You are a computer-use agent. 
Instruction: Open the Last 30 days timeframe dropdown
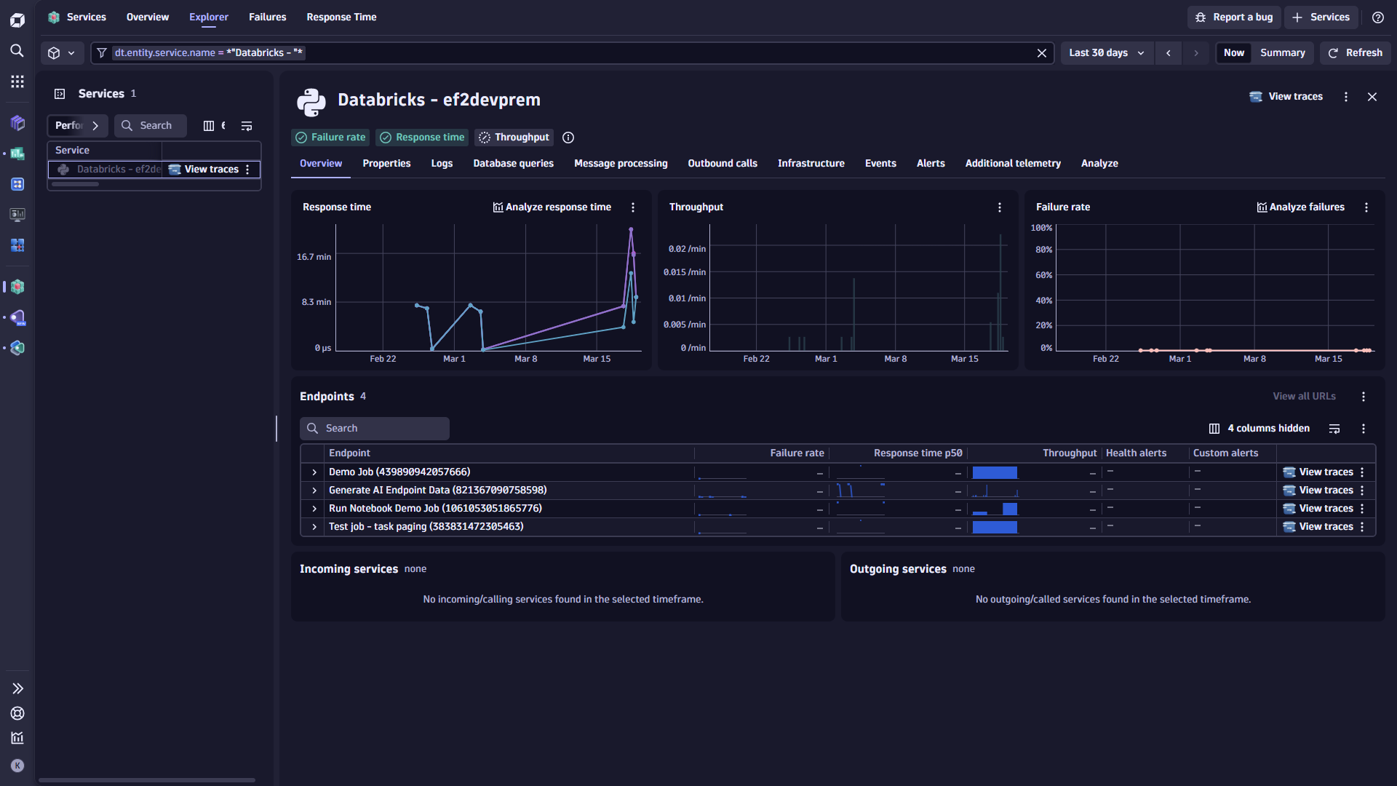point(1105,52)
